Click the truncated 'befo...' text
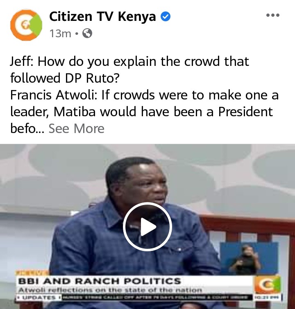This screenshot has height=309, width=295. tap(27, 129)
